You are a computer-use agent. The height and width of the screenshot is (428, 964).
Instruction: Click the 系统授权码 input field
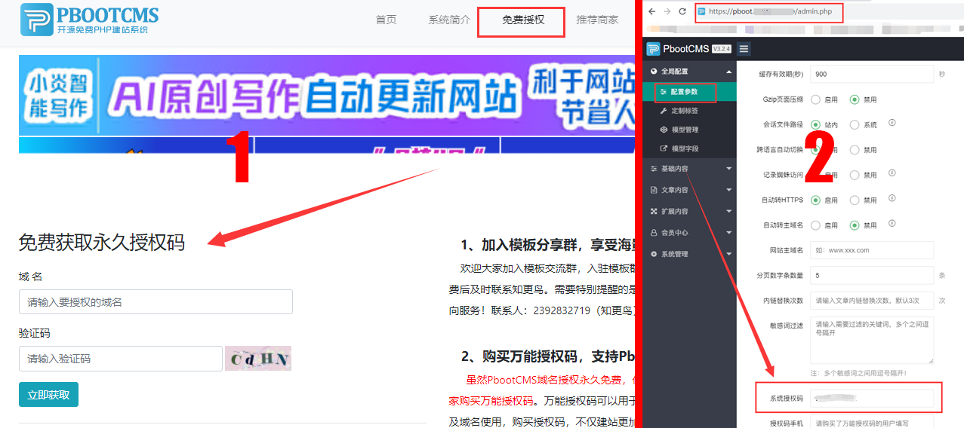872,397
